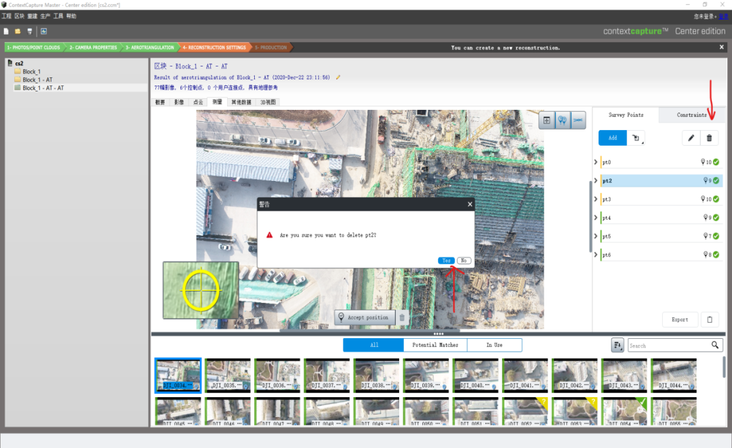Image resolution: width=732 pixels, height=448 pixels.
Task: Click the pencil icon after aerotriangulation description
Action: click(338, 77)
